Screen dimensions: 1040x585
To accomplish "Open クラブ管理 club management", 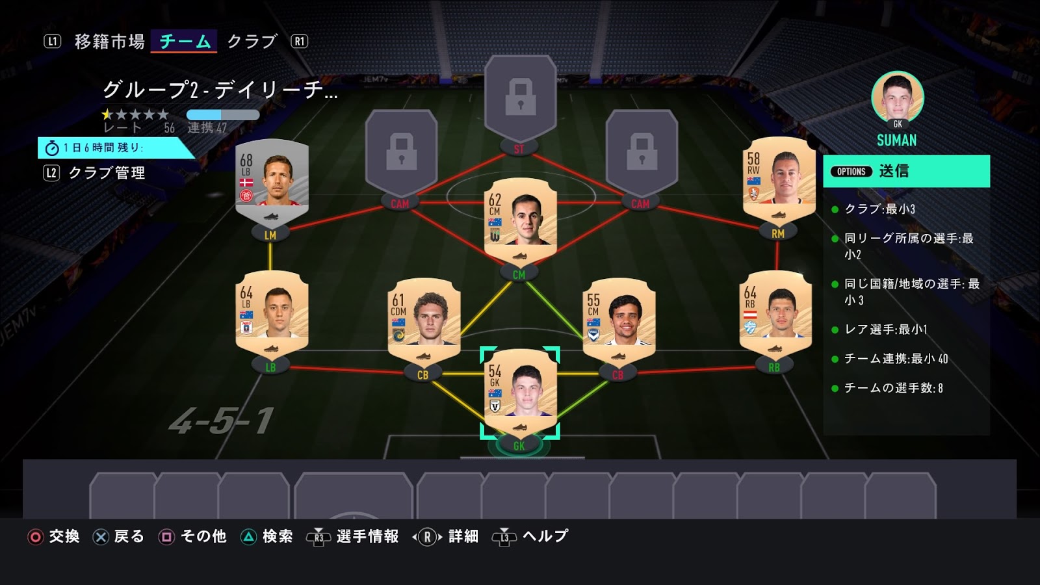I will coord(107,173).
